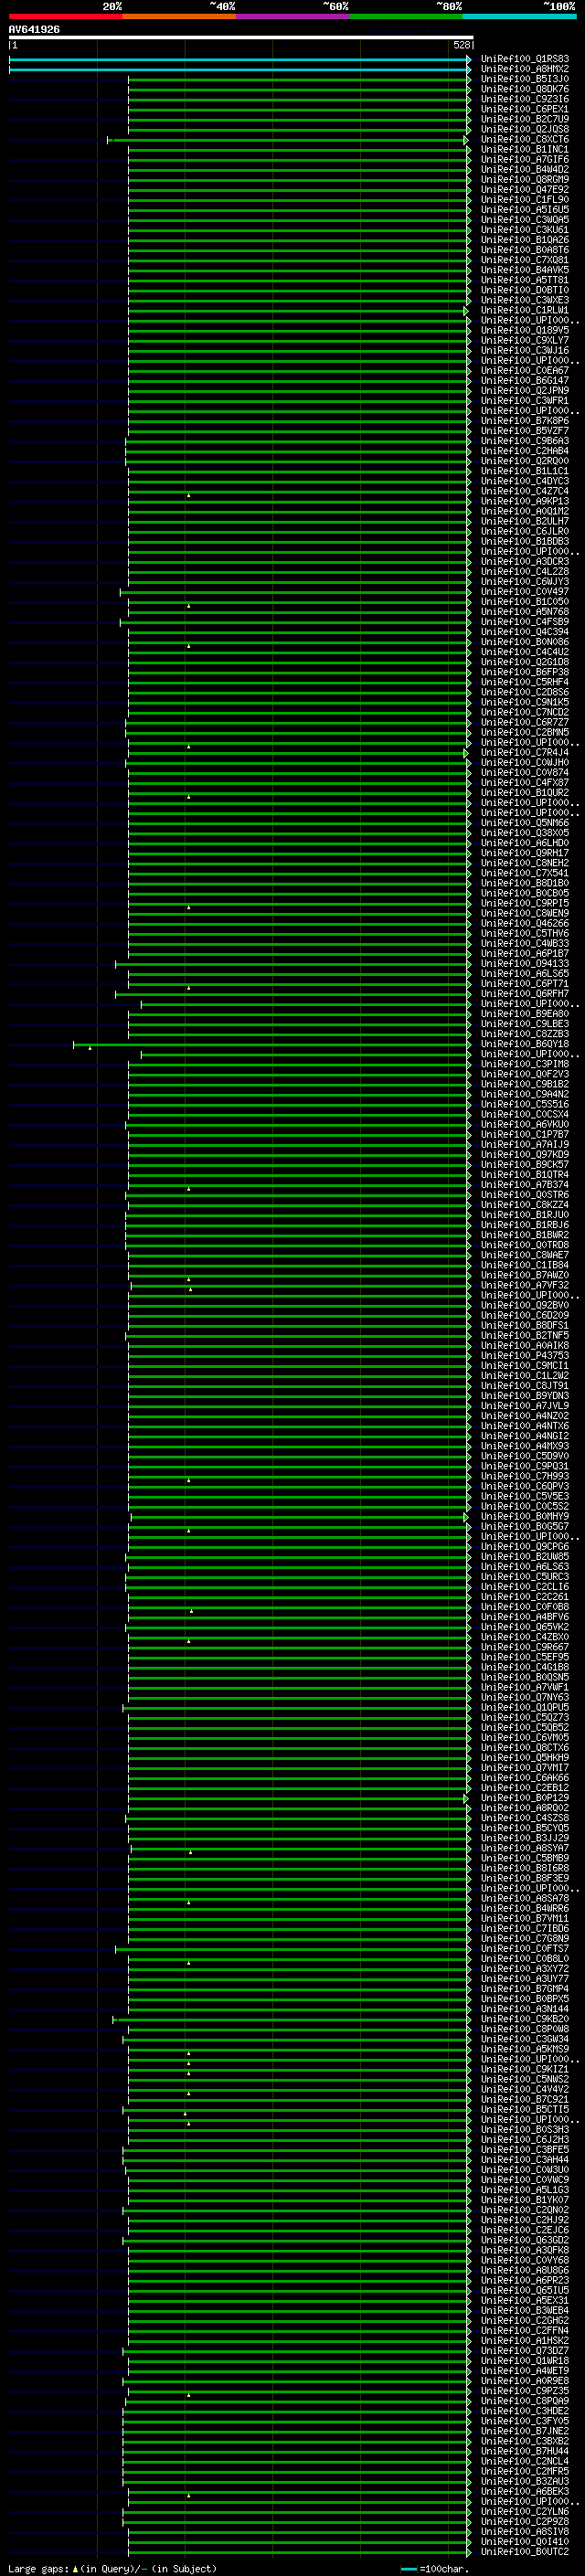Select hit UniRef100_Q189V5
This screenshot has height=2576, width=585.
[525, 330]
